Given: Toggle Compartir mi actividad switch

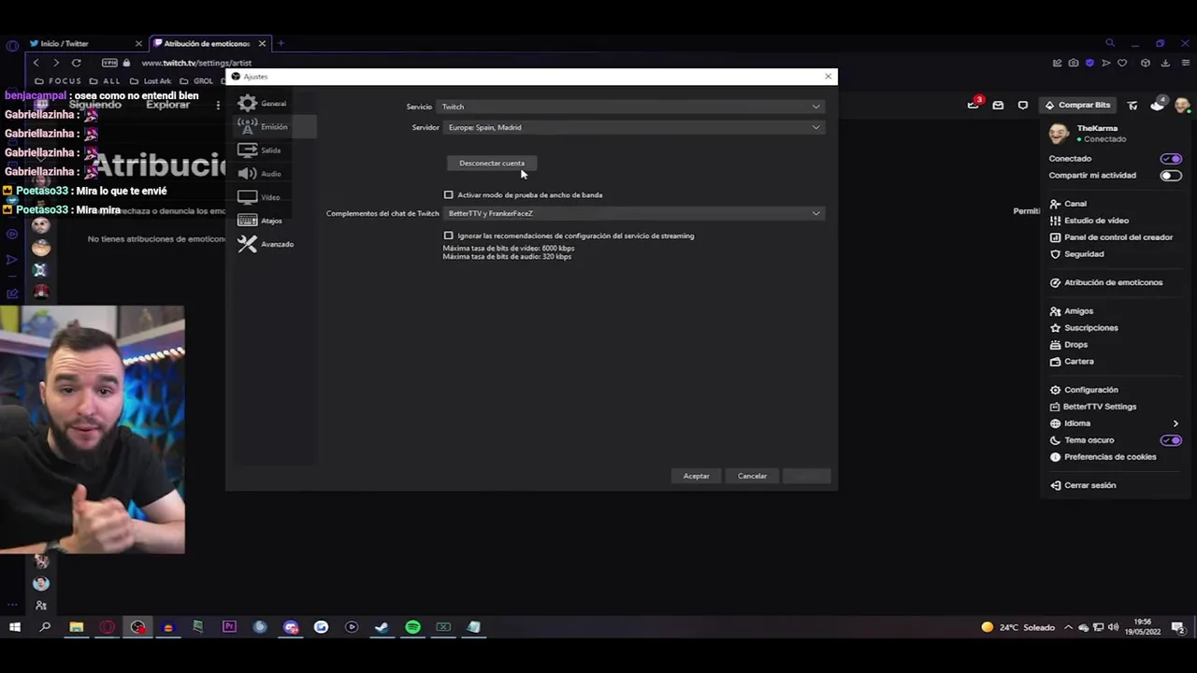Looking at the screenshot, I should point(1171,176).
